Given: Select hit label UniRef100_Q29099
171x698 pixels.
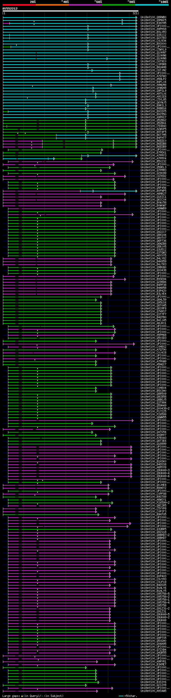Looking at the screenshot, I should (x=153, y=173).
